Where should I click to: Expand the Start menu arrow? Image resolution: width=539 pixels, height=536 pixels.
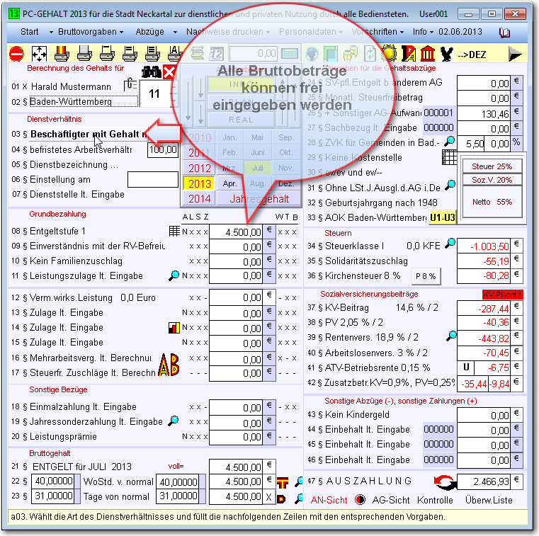(x=51, y=33)
